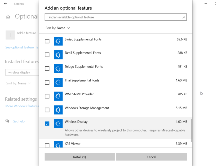Click the 785 KB size value
216x166 pixels.
tap(182, 94)
